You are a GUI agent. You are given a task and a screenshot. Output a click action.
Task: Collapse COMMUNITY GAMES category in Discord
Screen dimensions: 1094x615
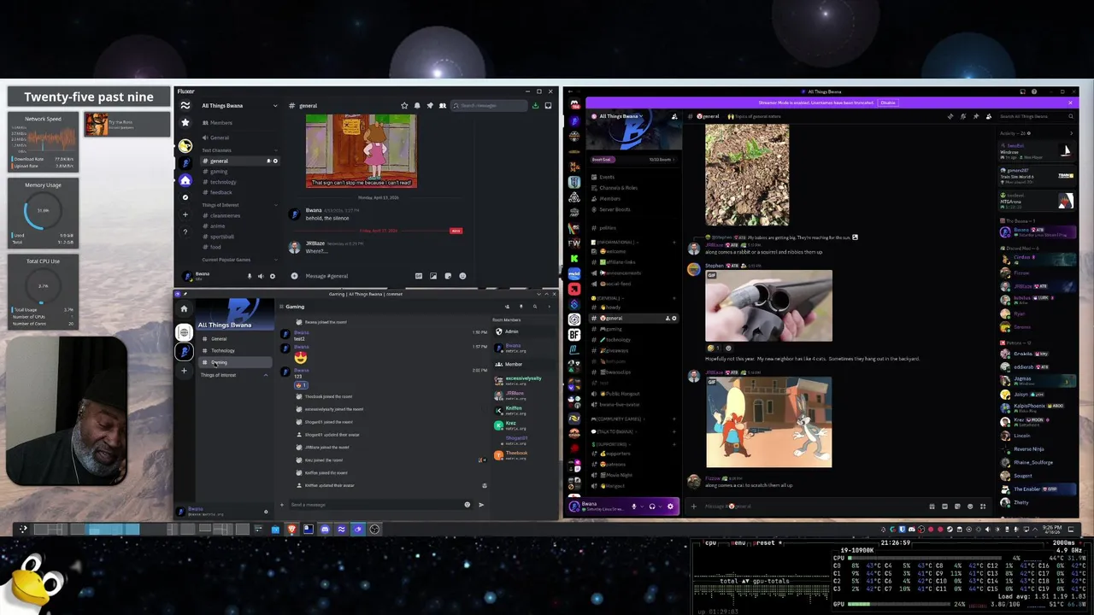coord(618,419)
